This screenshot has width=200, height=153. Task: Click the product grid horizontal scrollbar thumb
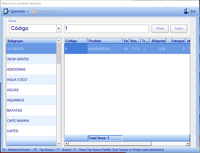pyautogui.click(x=110, y=143)
